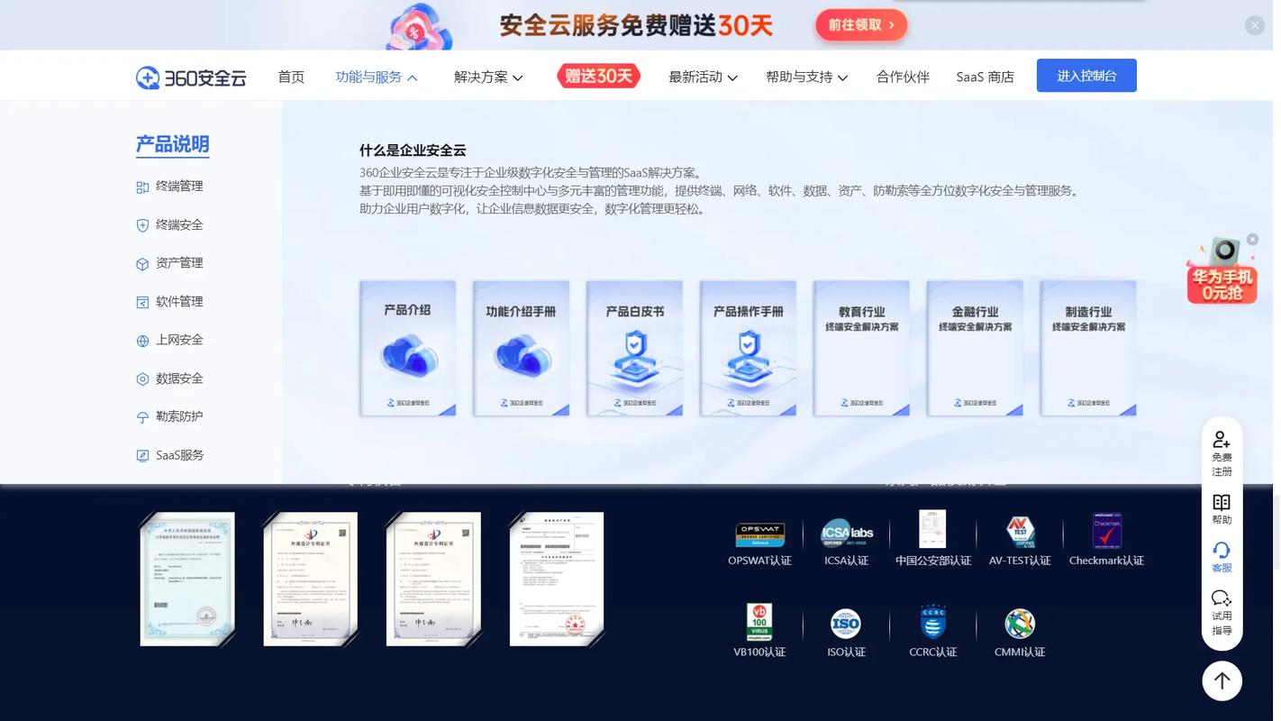Open the green-bordered first certificate thumbnail
The height and width of the screenshot is (721, 1281).
click(187, 580)
